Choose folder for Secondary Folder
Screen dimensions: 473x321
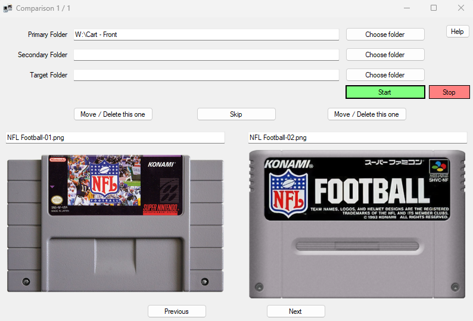coord(385,55)
